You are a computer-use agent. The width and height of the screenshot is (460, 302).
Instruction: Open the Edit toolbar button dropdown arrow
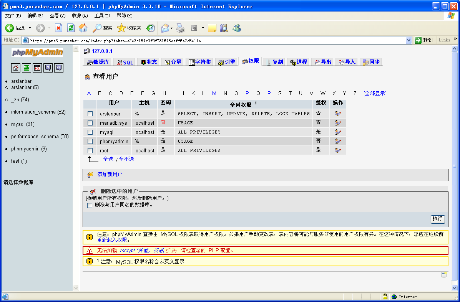click(x=203, y=28)
